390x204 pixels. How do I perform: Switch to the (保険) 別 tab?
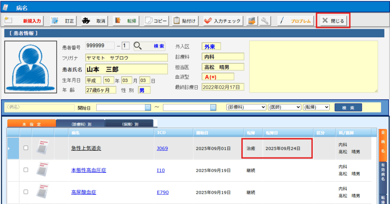pyautogui.click(x=129, y=124)
